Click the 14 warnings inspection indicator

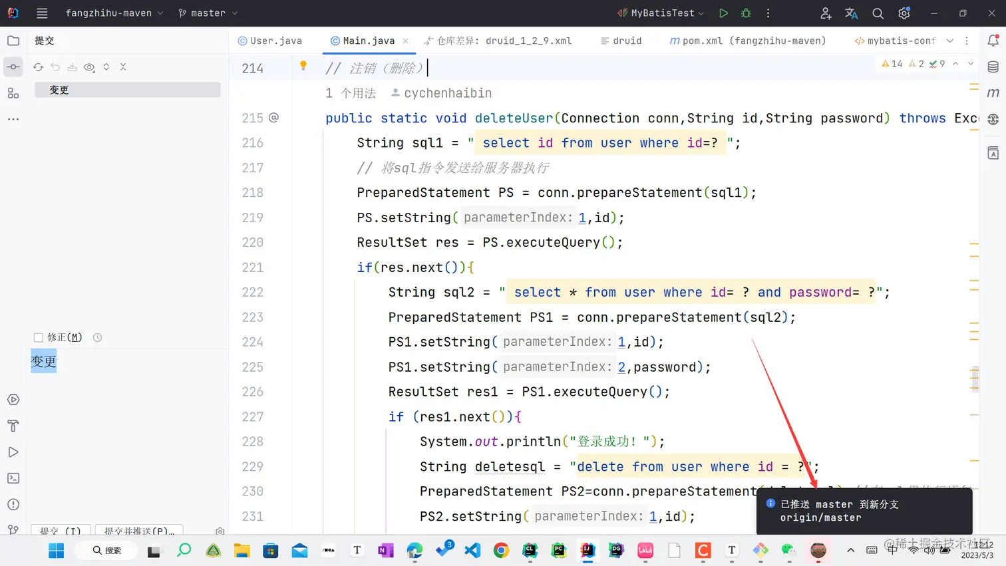pos(892,64)
